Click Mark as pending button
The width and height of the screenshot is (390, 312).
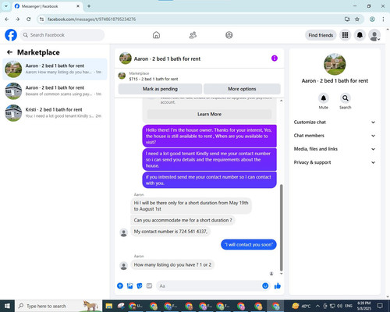(160, 89)
